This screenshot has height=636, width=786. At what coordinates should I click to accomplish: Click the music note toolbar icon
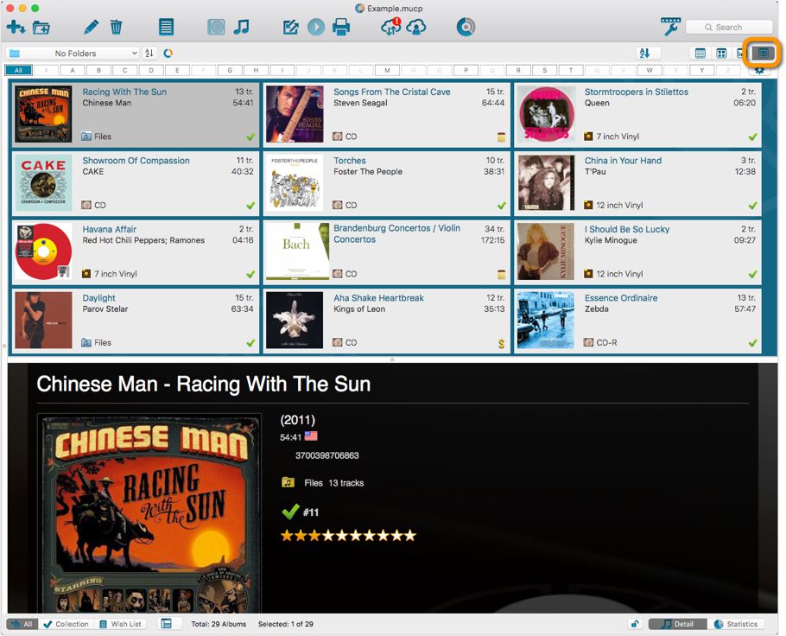242,27
